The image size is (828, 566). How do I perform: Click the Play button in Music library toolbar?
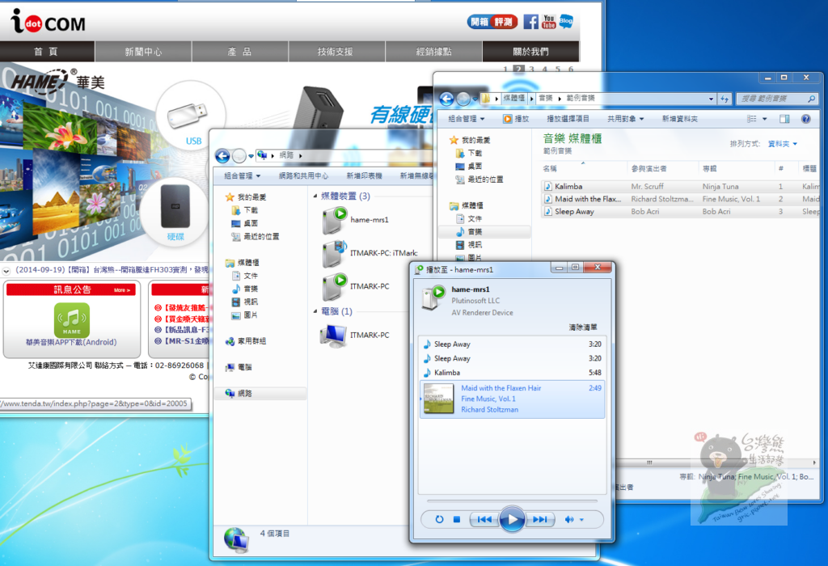coord(516,119)
